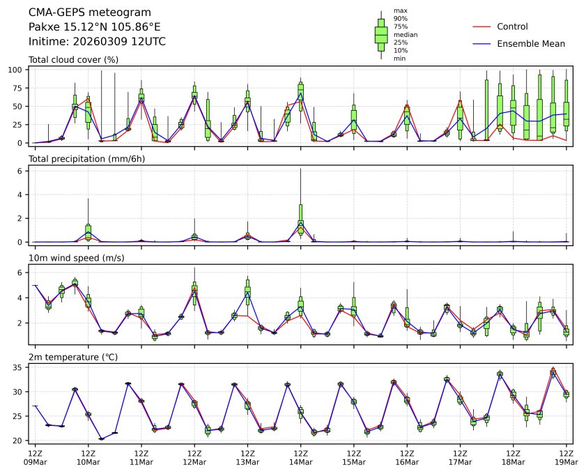The height and width of the screenshot is (474, 586).
Task: Select the "Ensemble Mean" legend label
Action: click(530, 44)
